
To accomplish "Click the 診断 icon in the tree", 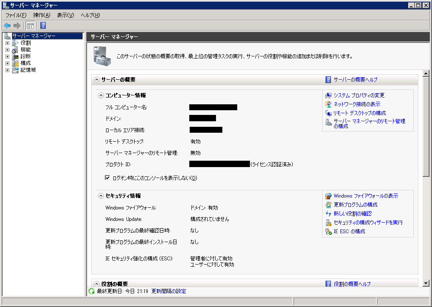I will click(15, 56).
